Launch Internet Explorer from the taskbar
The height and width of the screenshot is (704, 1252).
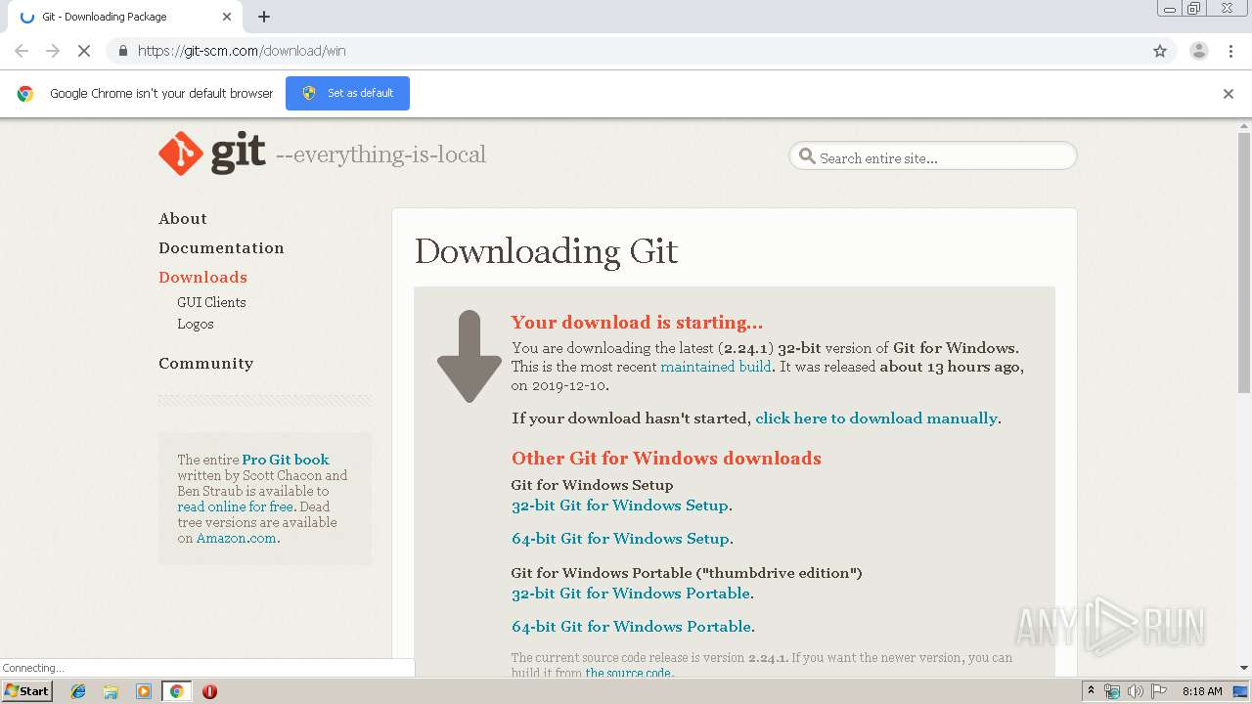(x=79, y=691)
